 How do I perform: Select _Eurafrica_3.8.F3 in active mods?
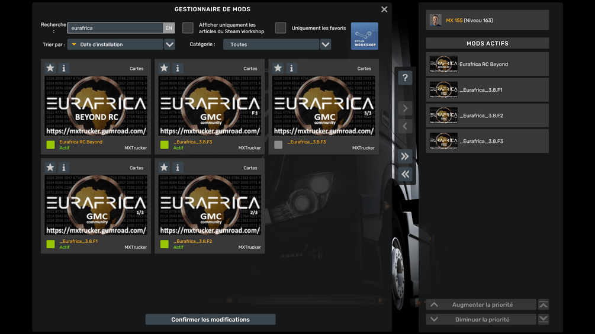[x=487, y=141]
